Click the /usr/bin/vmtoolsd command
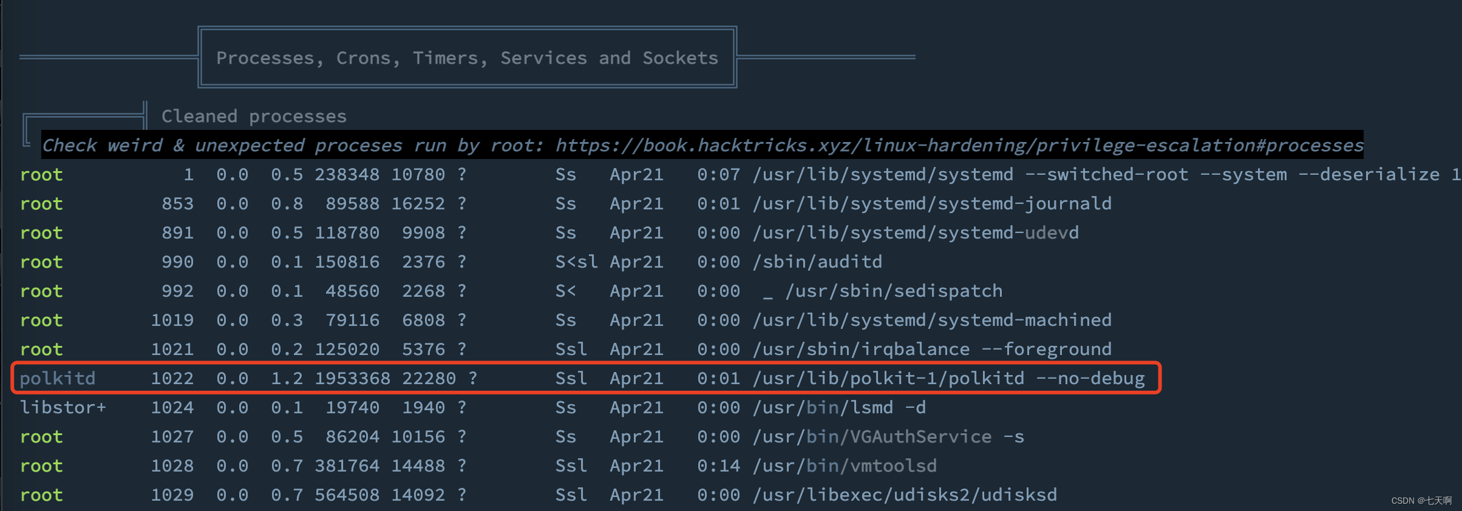Viewport: 1462px width, 511px height. 845,466
